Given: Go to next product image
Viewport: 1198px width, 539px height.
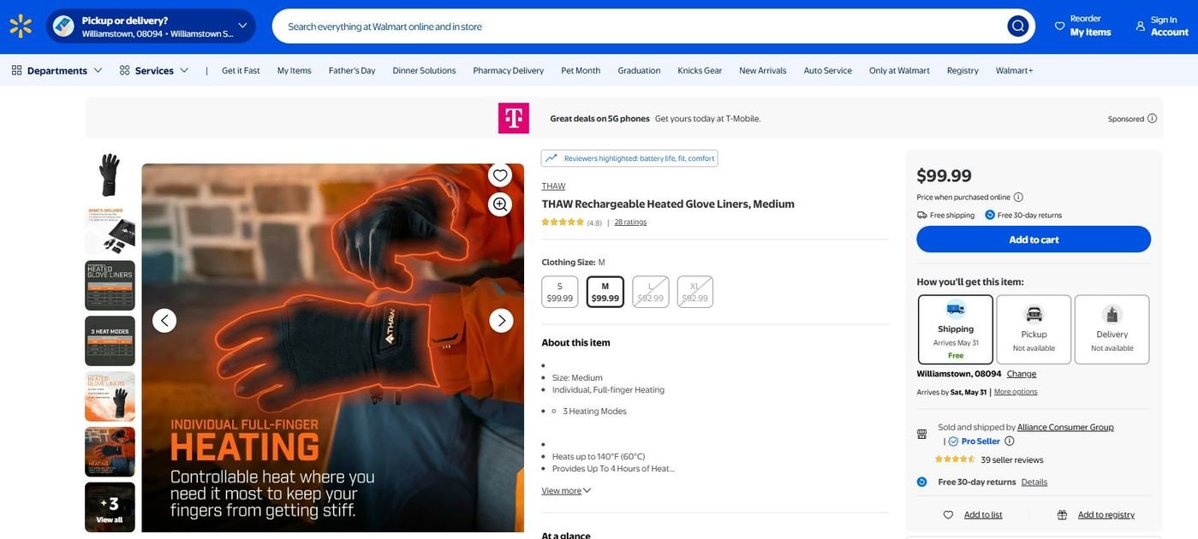Looking at the screenshot, I should 502,321.
